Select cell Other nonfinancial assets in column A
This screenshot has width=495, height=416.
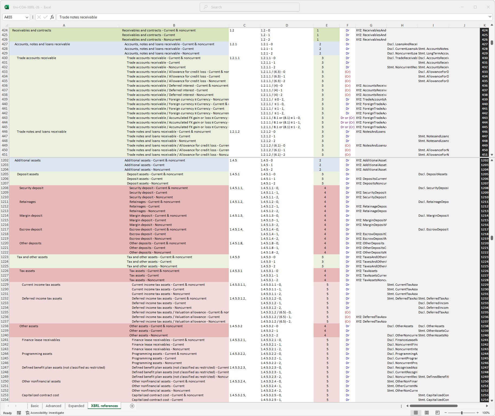64,381
